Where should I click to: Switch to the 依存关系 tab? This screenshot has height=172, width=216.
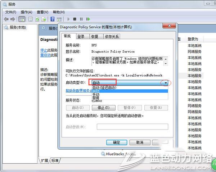click(x=111, y=36)
